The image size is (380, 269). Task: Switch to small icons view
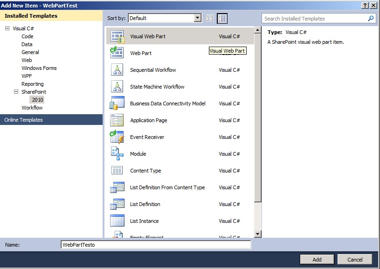[210, 18]
